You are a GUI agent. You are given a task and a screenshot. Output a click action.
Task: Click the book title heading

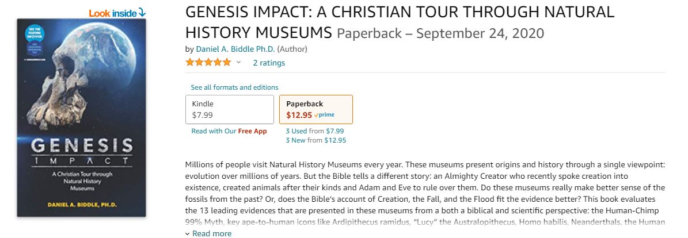(x=400, y=22)
